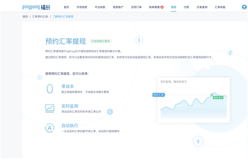Click the zero-cost '0' icon
Screen dimensions: 248x165
point(50,89)
